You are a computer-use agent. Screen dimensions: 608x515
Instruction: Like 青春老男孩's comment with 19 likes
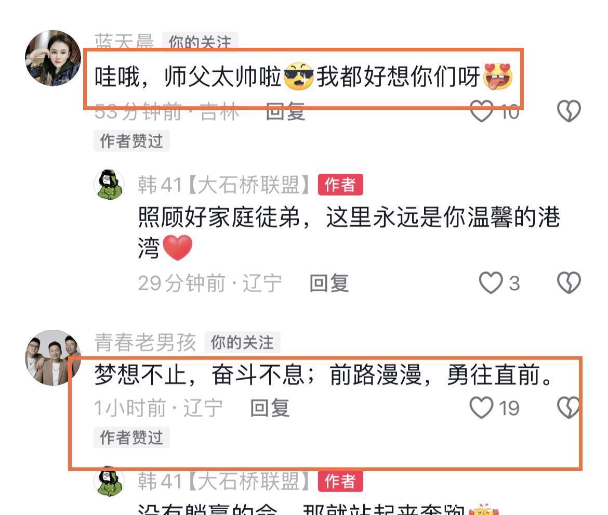482,407
